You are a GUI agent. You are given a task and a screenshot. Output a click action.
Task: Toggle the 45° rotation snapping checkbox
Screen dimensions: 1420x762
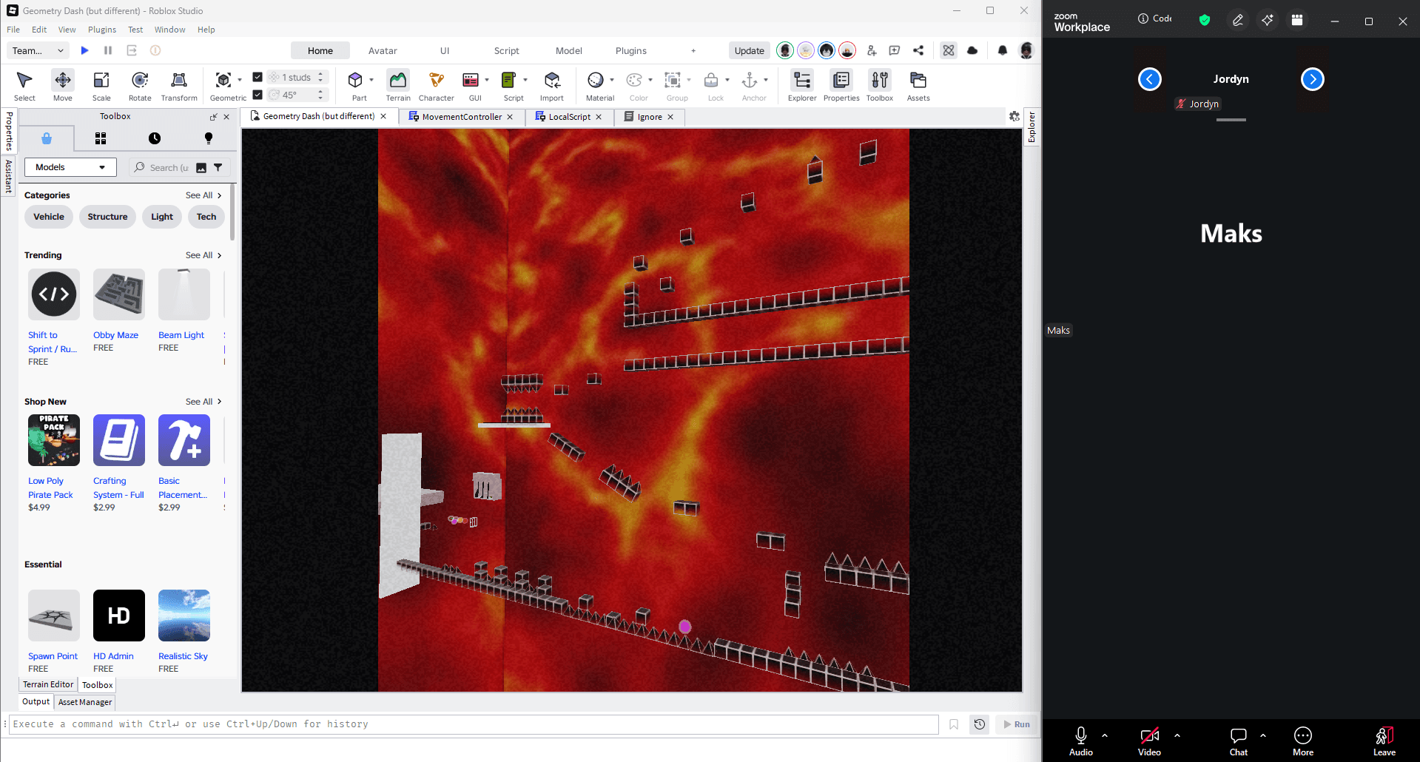click(258, 95)
